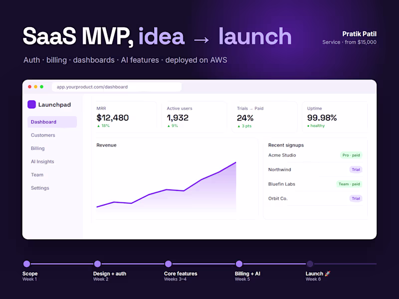Image resolution: width=399 pixels, height=299 pixels.
Task: Click the rocket icon beside Launch
Action: (x=328, y=274)
